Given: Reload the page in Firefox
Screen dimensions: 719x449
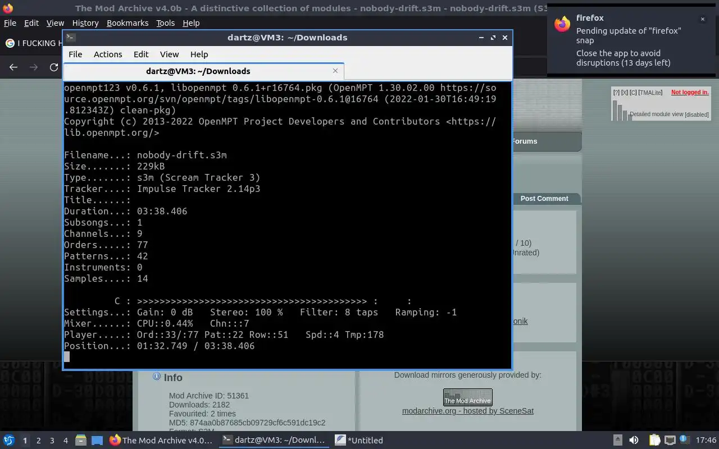Looking at the screenshot, I should tap(54, 67).
